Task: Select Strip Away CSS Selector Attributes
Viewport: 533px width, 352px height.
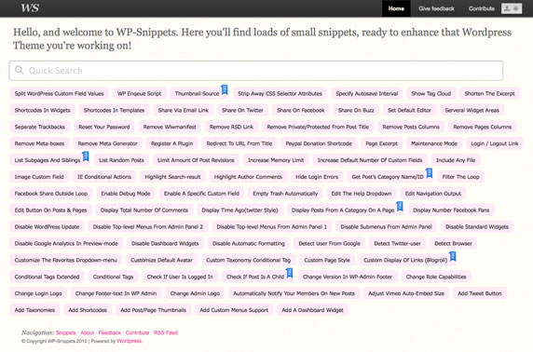Action: pyautogui.click(x=280, y=93)
